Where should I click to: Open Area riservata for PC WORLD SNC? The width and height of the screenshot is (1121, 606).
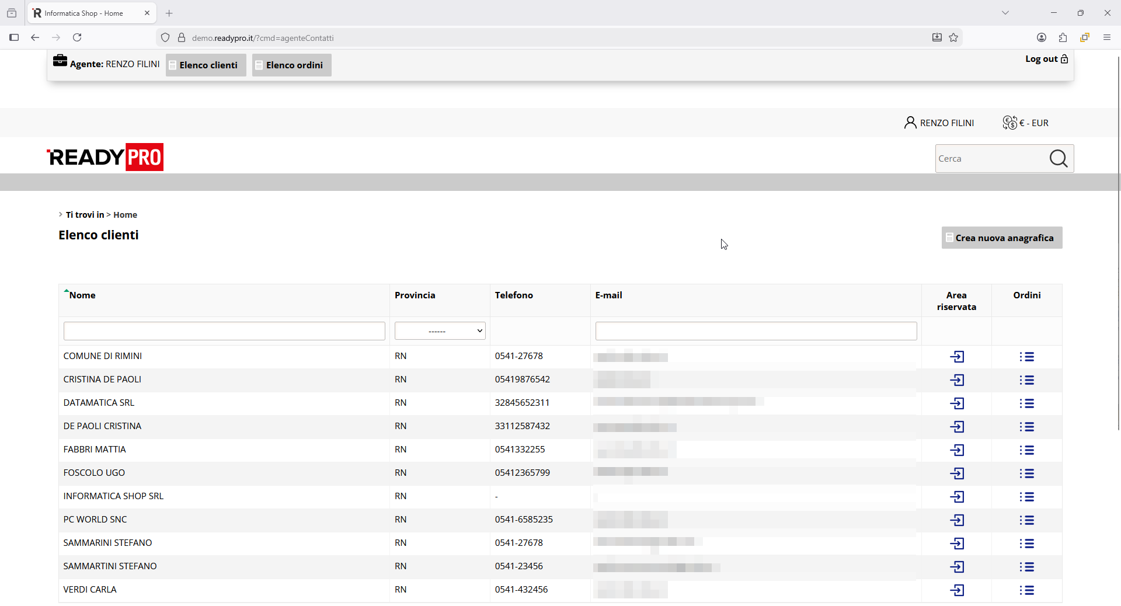957,520
